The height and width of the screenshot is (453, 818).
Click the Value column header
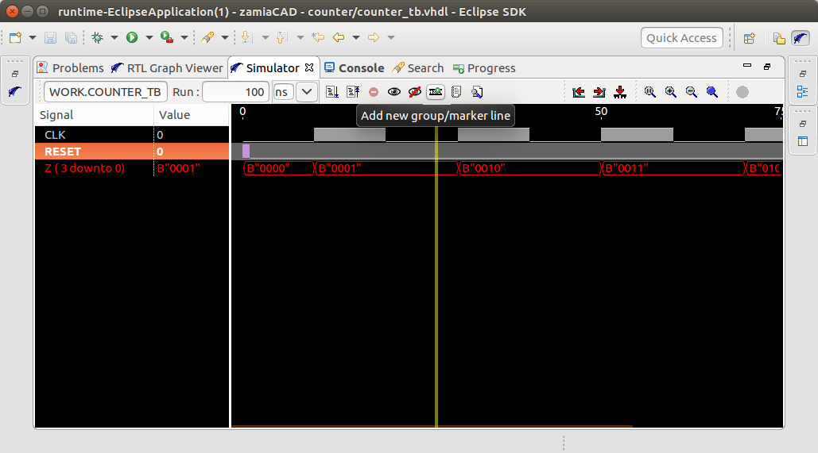click(x=192, y=115)
